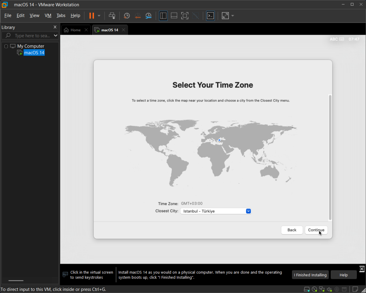Click I Finished Installing button

click(310, 275)
